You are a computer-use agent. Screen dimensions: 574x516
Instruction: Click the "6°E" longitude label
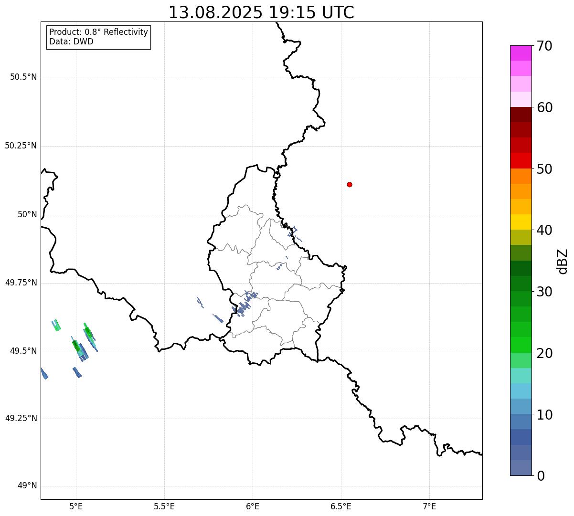coord(253,506)
